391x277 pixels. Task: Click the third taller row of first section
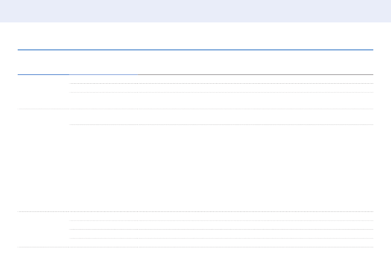[221, 101]
